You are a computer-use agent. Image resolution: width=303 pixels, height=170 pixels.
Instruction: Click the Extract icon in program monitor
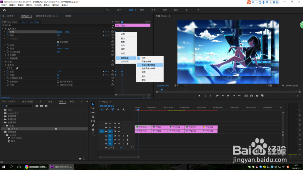tap(251, 96)
